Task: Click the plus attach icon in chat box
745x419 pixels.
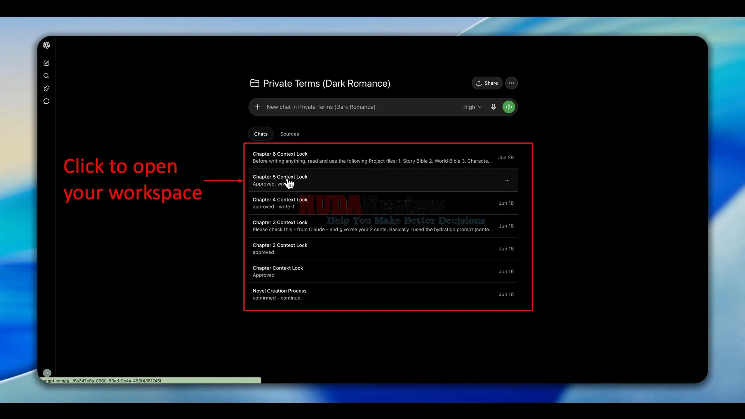Action: pos(257,107)
